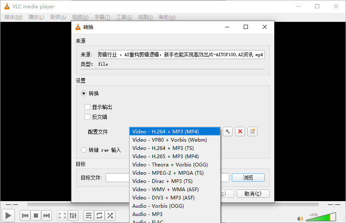Create a new profile icon
Viewport: 346px width, 223px height.
(x=252, y=132)
